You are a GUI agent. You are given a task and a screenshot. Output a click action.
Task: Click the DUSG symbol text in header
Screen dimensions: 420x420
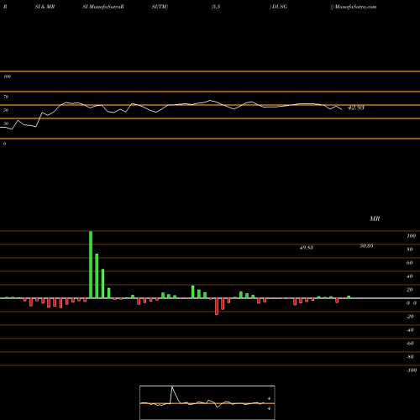[x=279, y=7]
